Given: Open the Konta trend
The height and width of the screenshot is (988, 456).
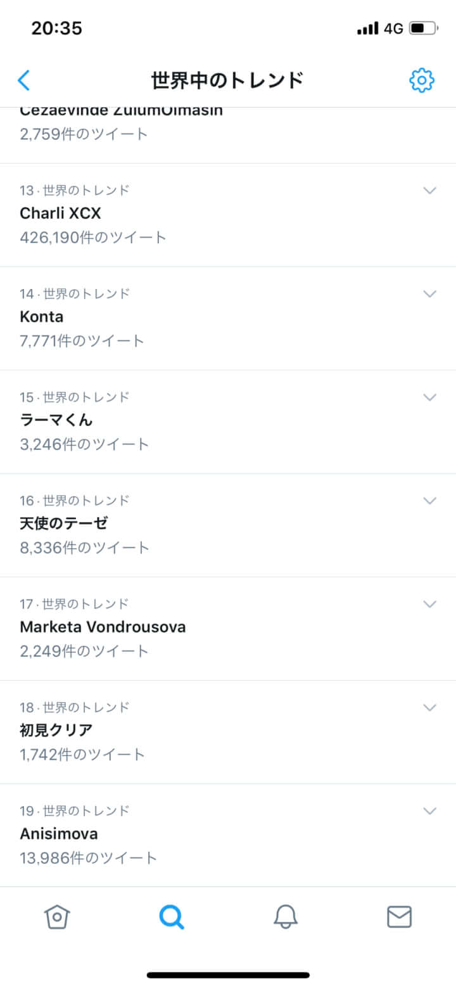Looking at the screenshot, I should pyautogui.click(x=42, y=317).
